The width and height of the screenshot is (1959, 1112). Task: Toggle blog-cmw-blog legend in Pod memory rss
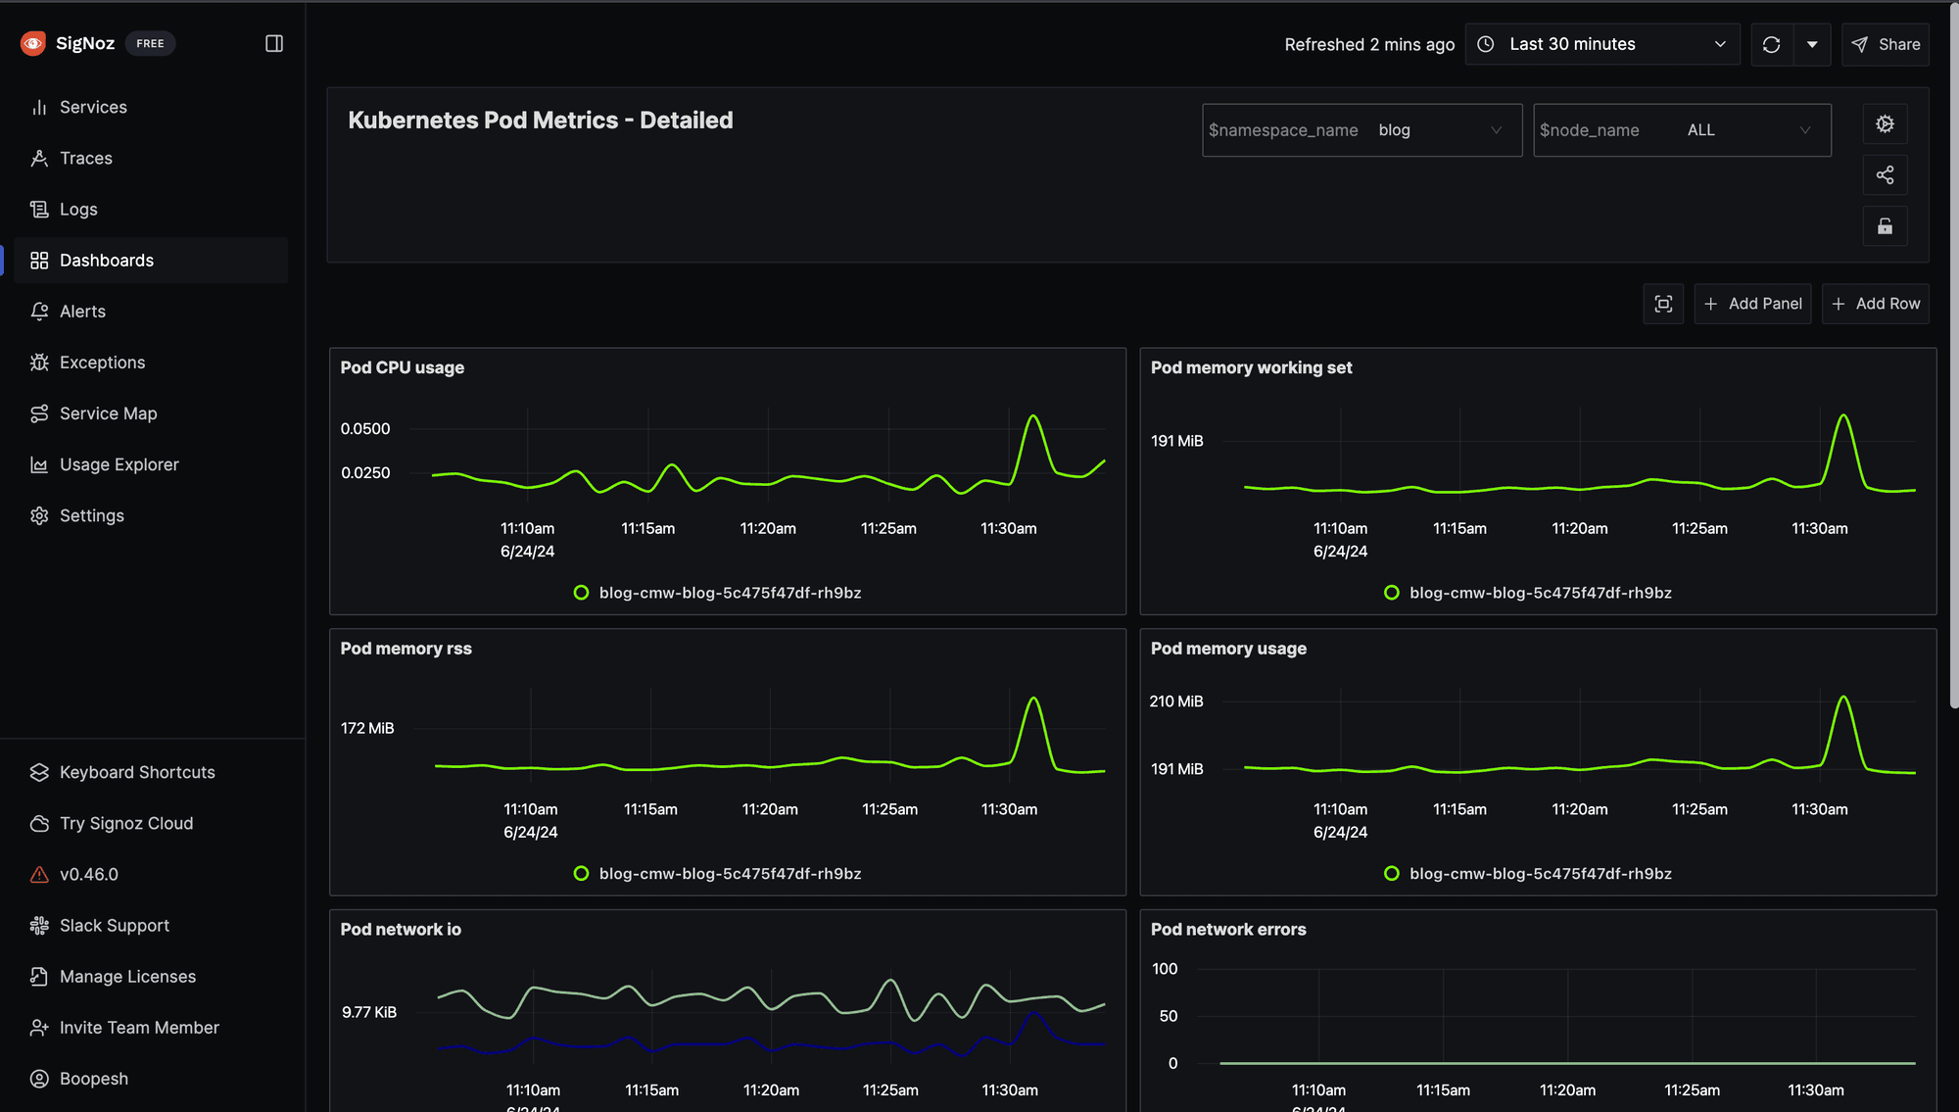[718, 874]
